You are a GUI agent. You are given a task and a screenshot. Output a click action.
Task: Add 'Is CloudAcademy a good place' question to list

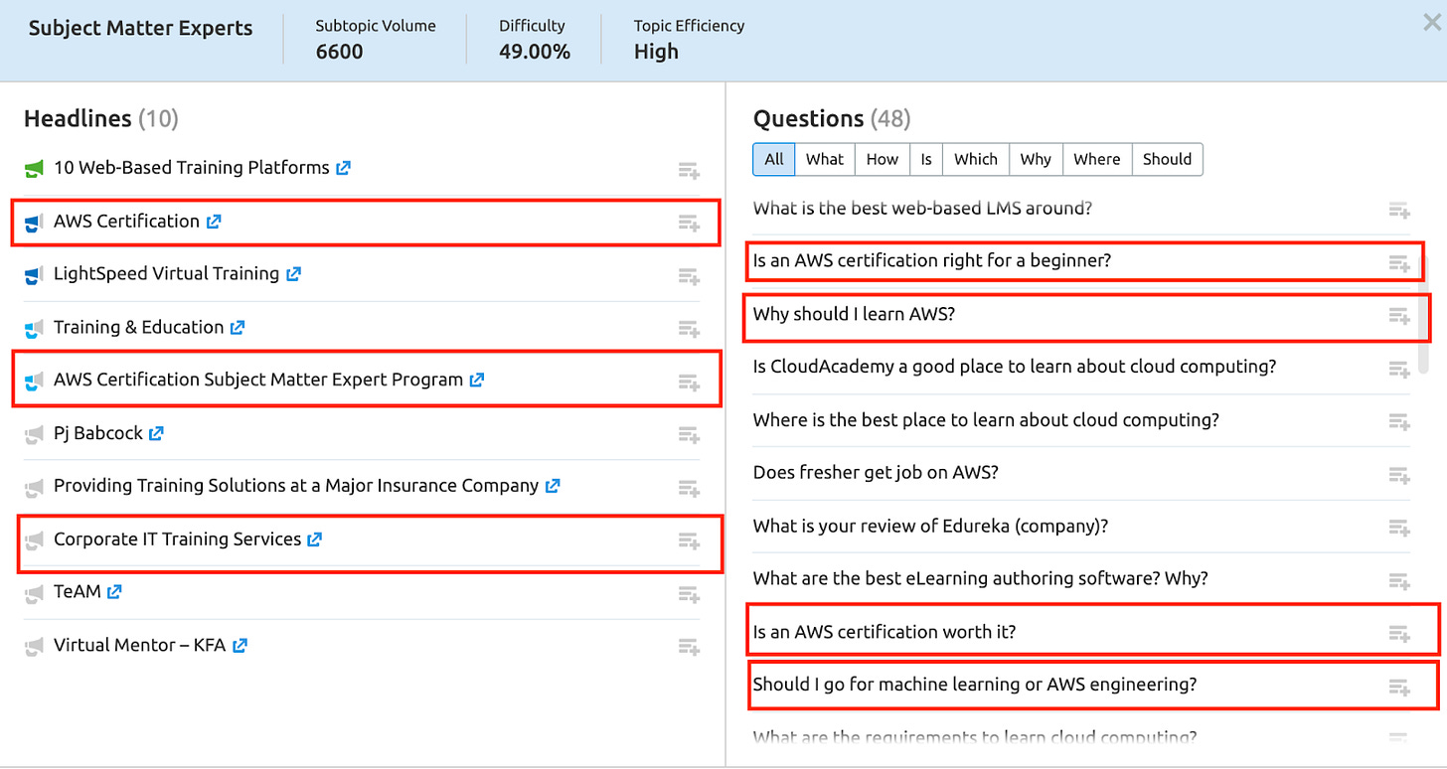point(1399,369)
